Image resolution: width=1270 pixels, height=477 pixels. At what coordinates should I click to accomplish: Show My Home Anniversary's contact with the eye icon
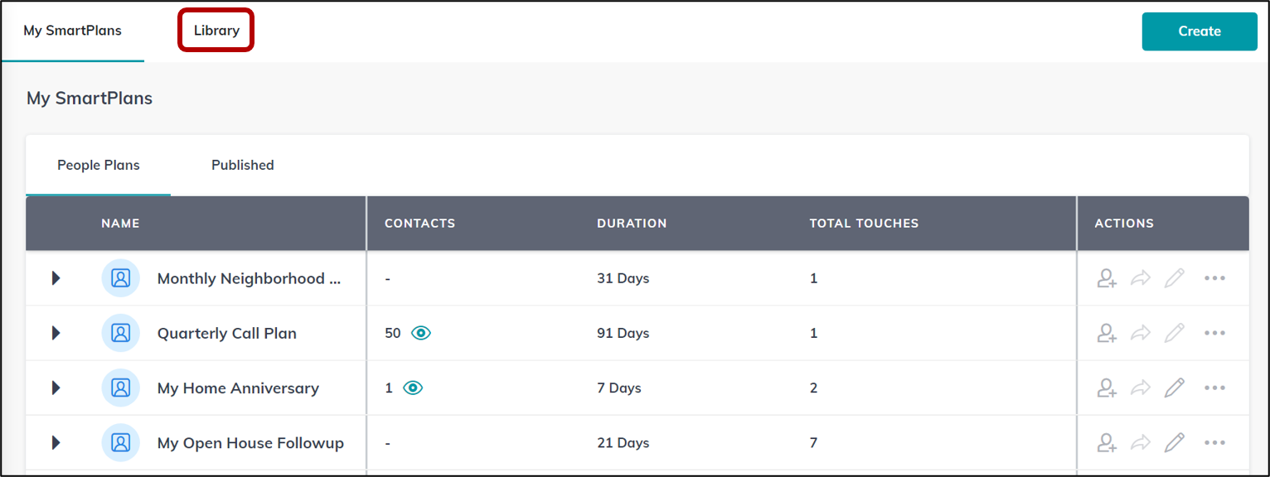pyautogui.click(x=414, y=388)
